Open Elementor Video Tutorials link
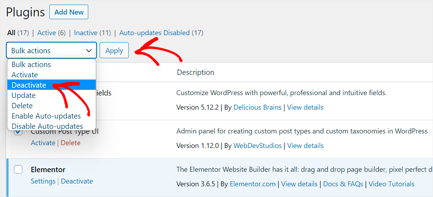Image resolution: width=433 pixels, height=197 pixels. [x=391, y=184]
